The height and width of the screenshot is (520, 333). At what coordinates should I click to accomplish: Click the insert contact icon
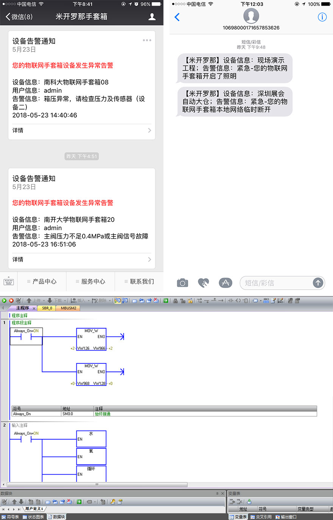pos(230,301)
